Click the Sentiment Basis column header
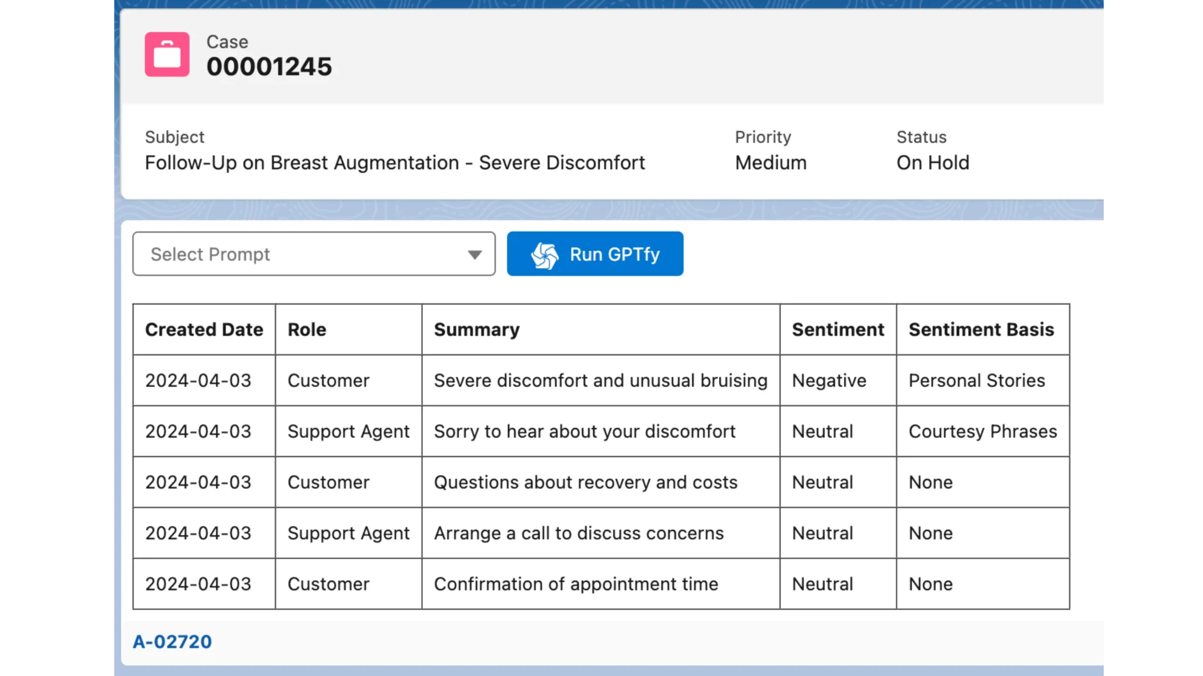 pyautogui.click(x=981, y=330)
